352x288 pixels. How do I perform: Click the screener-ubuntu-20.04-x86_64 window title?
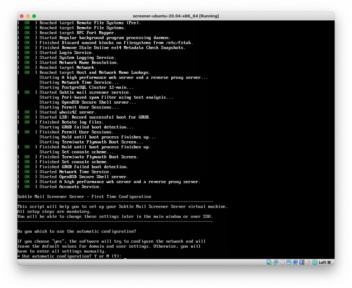176,16
